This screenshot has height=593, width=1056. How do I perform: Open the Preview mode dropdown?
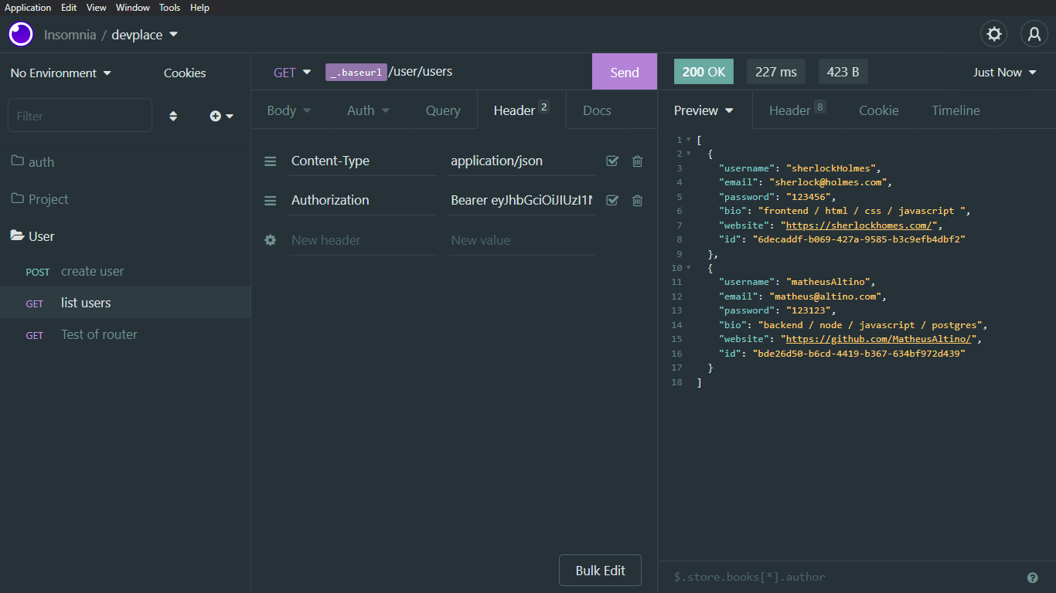click(x=703, y=110)
